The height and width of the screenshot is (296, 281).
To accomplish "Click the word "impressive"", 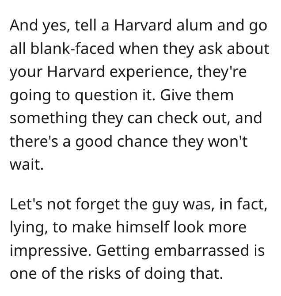I will click(50, 250).
